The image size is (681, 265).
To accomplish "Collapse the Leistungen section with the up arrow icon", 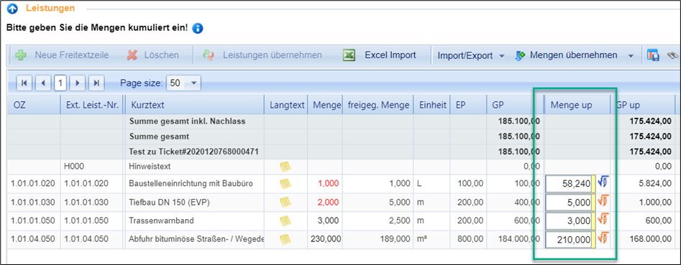I will (x=13, y=8).
